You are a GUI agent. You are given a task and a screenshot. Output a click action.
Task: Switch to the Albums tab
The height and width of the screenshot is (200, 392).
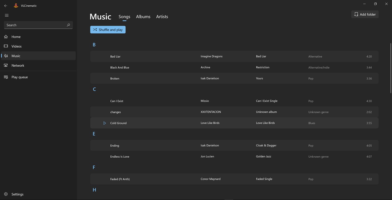[x=143, y=17]
